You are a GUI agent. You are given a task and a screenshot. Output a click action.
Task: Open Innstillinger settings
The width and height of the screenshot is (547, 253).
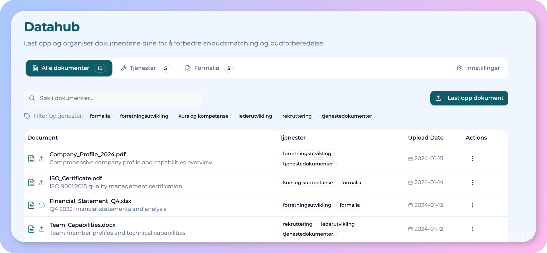(x=478, y=68)
